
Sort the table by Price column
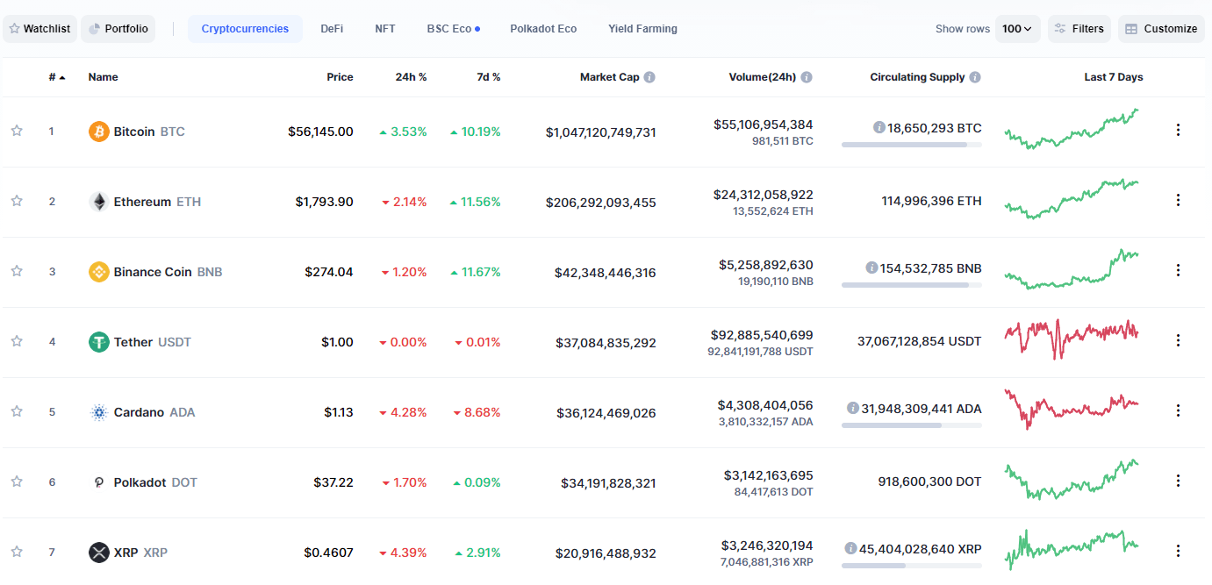click(340, 77)
